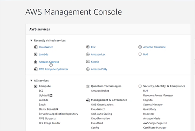Select Config under Management & Governance
This screenshot has height=131, width=195.
[95, 128]
